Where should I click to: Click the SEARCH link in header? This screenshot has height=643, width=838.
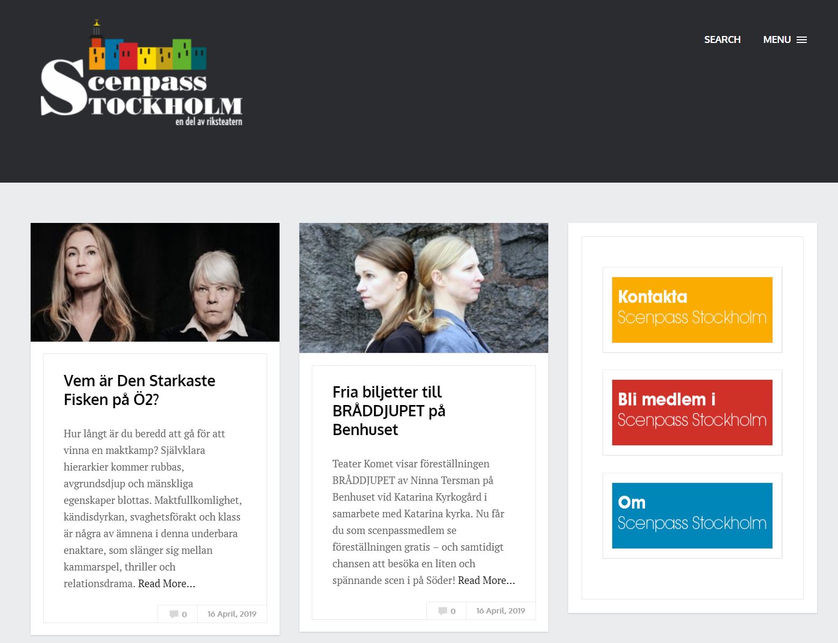pyautogui.click(x=722, y=40)
